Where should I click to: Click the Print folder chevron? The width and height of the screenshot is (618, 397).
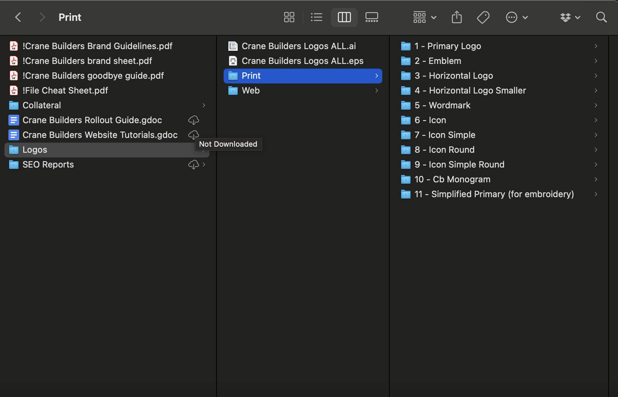[x=377, y=76]
